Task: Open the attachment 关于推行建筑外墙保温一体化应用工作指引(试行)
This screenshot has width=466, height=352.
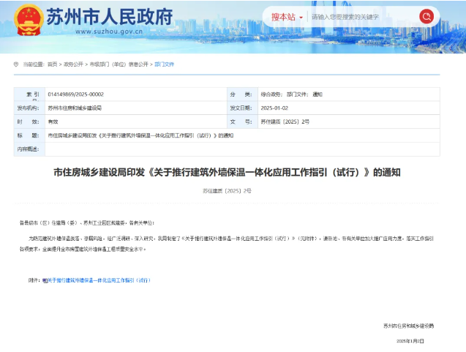Action: click(x=99, y=280)
